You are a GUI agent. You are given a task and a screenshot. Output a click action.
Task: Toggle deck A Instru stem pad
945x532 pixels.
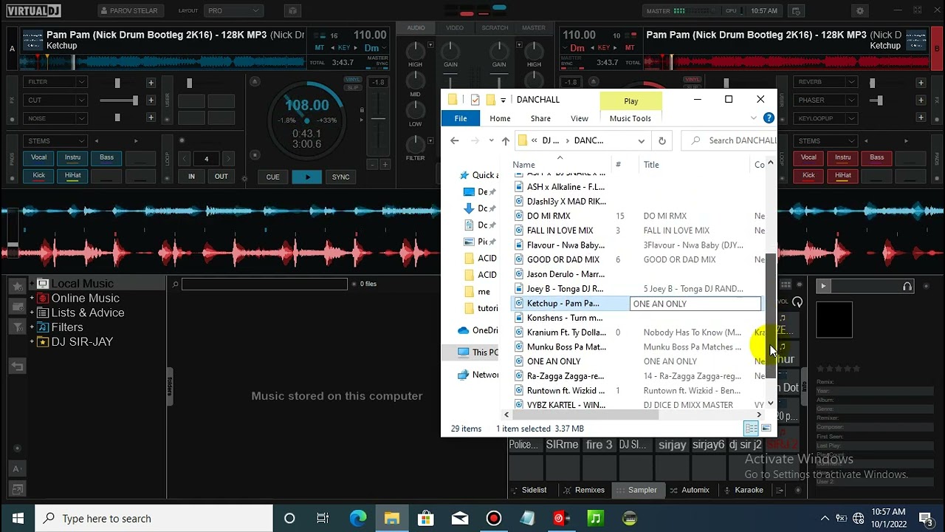point(72,157)
